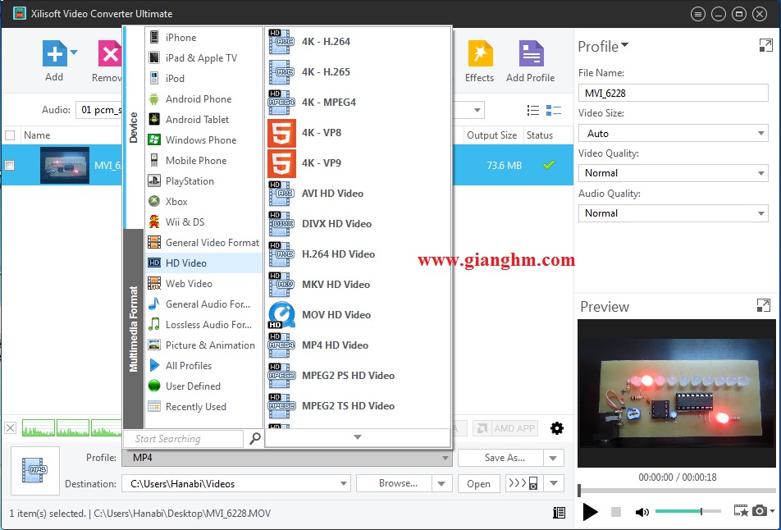Expand the Profile panel with corner icon

765,46
